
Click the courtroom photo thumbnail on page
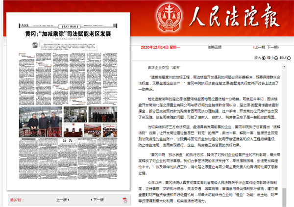coord(73,130)
